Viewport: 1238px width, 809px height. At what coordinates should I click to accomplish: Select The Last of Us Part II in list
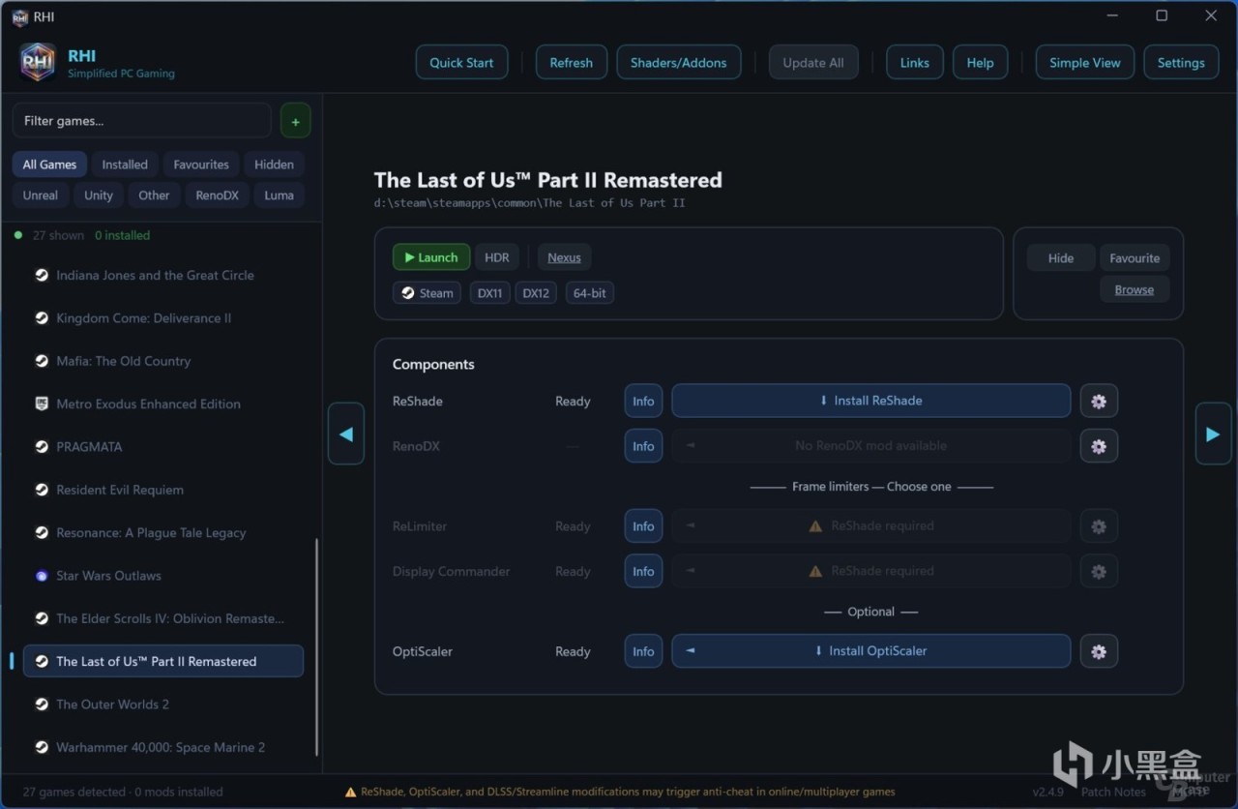point(163,661)
